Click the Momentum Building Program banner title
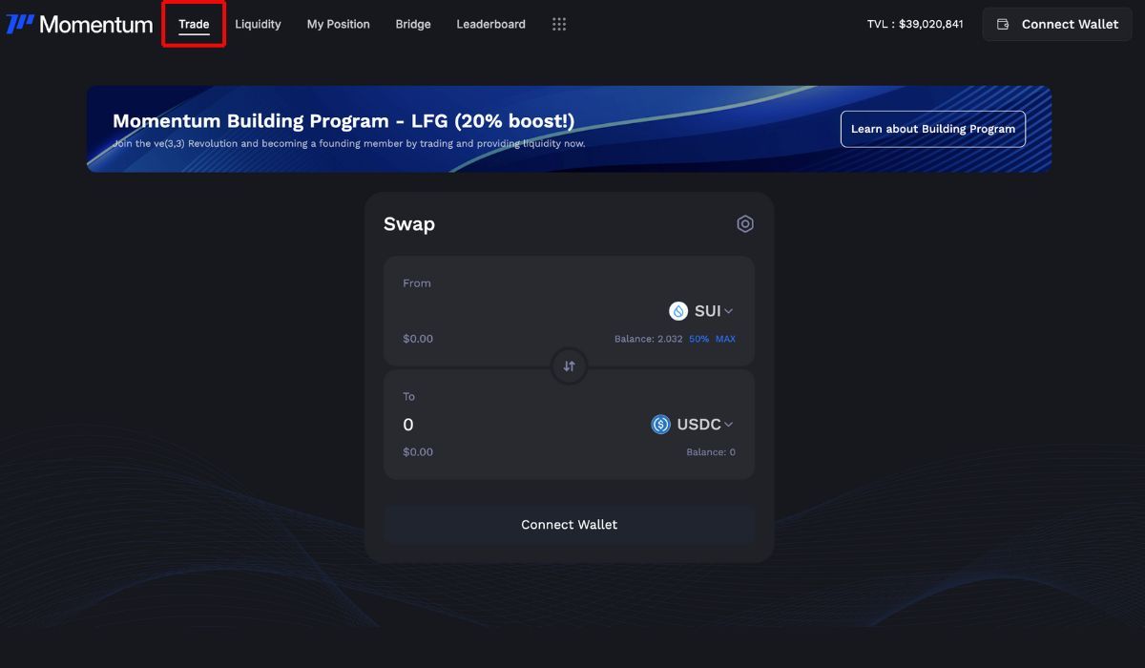The image size is (1145, 668). [343, 121]
